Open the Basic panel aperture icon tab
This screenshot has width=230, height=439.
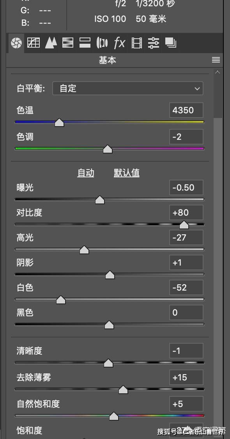(x=16, y=43)
